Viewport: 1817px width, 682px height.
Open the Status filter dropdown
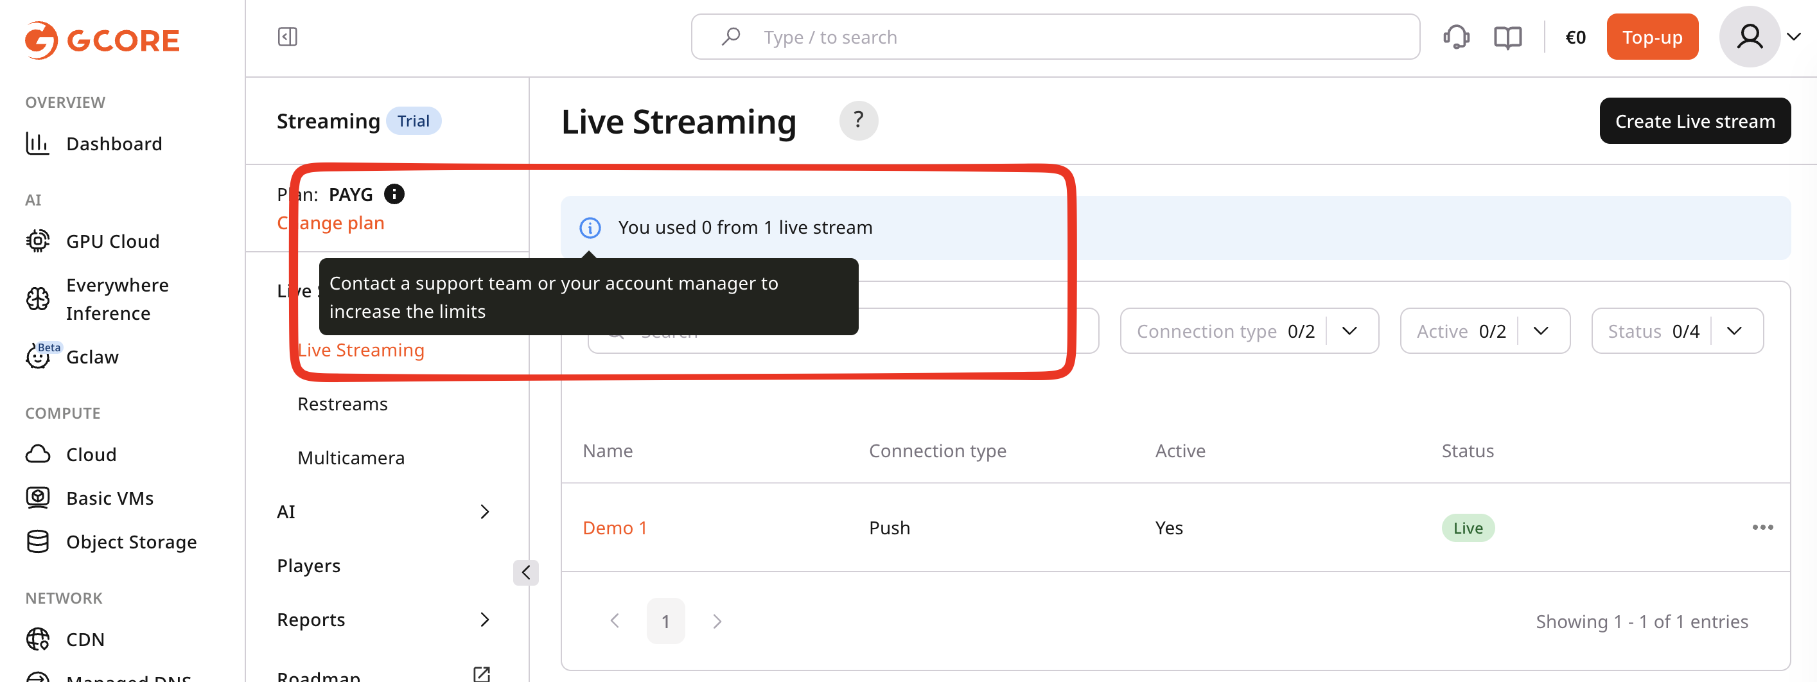pyautogui.click(x=1676, y=331)
